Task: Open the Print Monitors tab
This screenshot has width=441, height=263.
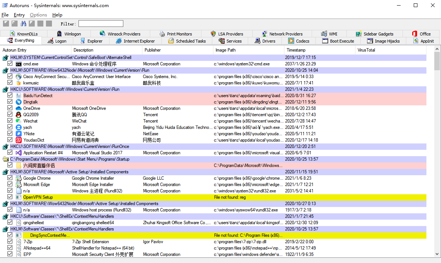Action: (x=176, y=34)
